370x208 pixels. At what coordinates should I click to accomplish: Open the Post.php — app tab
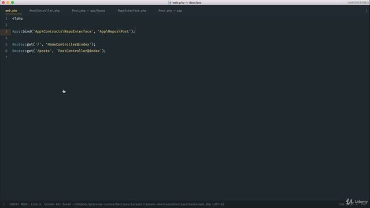point(170,10)
